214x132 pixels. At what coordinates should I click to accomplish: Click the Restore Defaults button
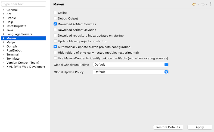click(168, 127)
